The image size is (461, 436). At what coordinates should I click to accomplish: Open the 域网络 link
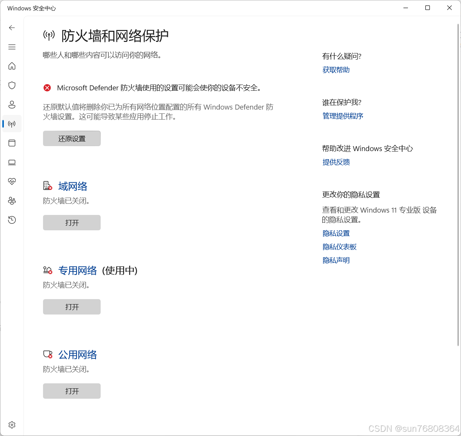[73, 186]
